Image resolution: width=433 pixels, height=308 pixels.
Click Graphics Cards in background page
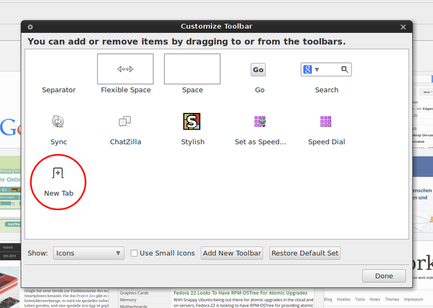(x=134, y=293)
